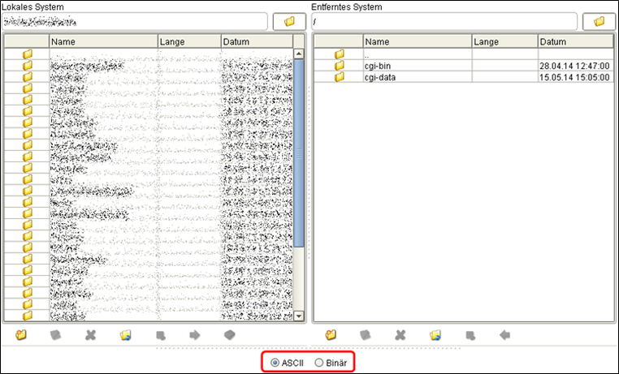Screen dimensions: 619x374
Task: Click the remote system path input field
Action: [444, 20]
